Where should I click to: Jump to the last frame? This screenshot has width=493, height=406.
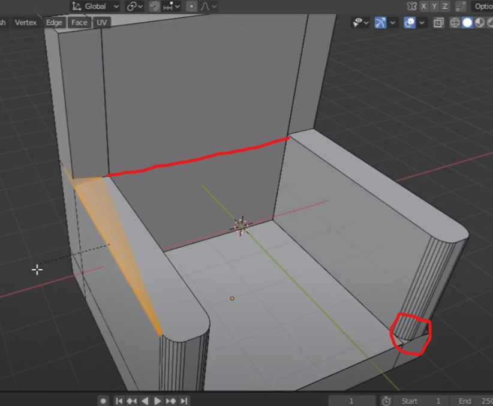coord(184,401)
